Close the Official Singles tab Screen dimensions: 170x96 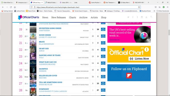point(42,2)
